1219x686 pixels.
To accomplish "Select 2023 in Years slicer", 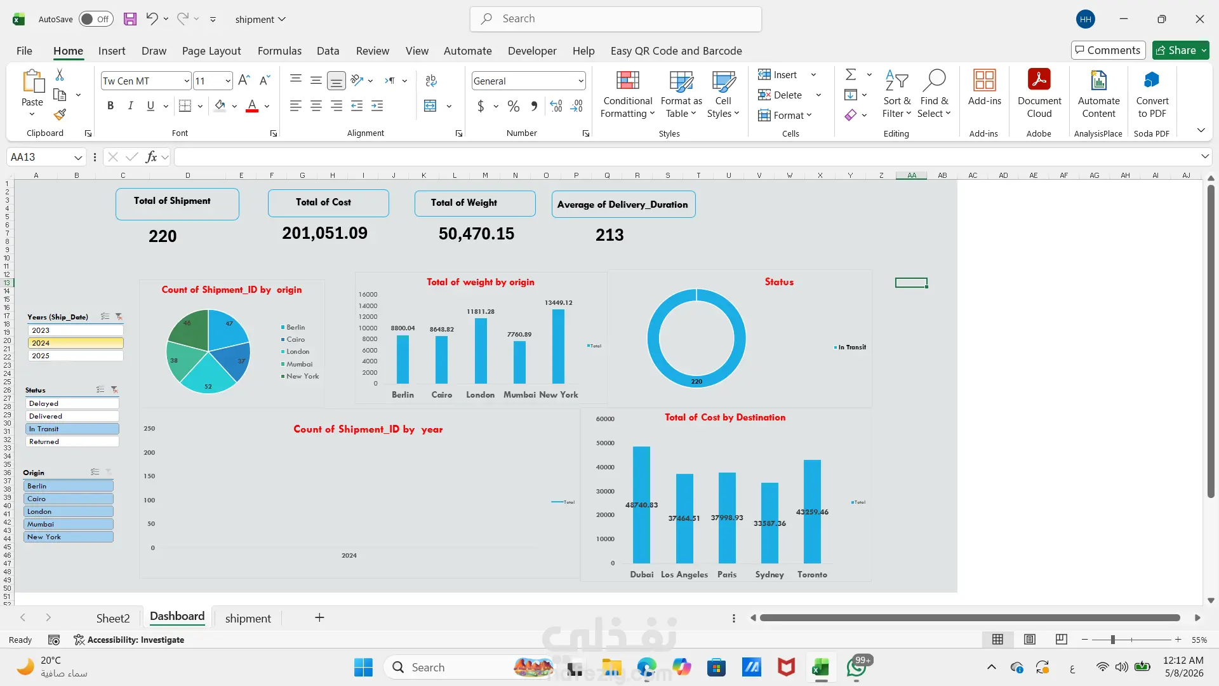I will [76, 330].
